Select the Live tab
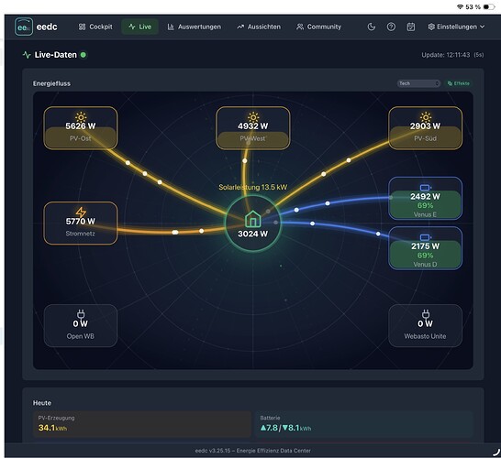The image size is (501, 458). (140, 27)
